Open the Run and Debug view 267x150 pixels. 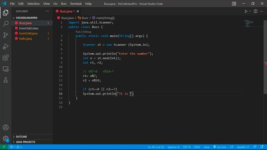pyautogui.click(x=5, y=46)
